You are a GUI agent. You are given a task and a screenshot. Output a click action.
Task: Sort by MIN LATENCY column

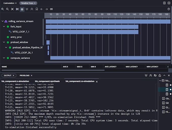(x=152, y=67)
